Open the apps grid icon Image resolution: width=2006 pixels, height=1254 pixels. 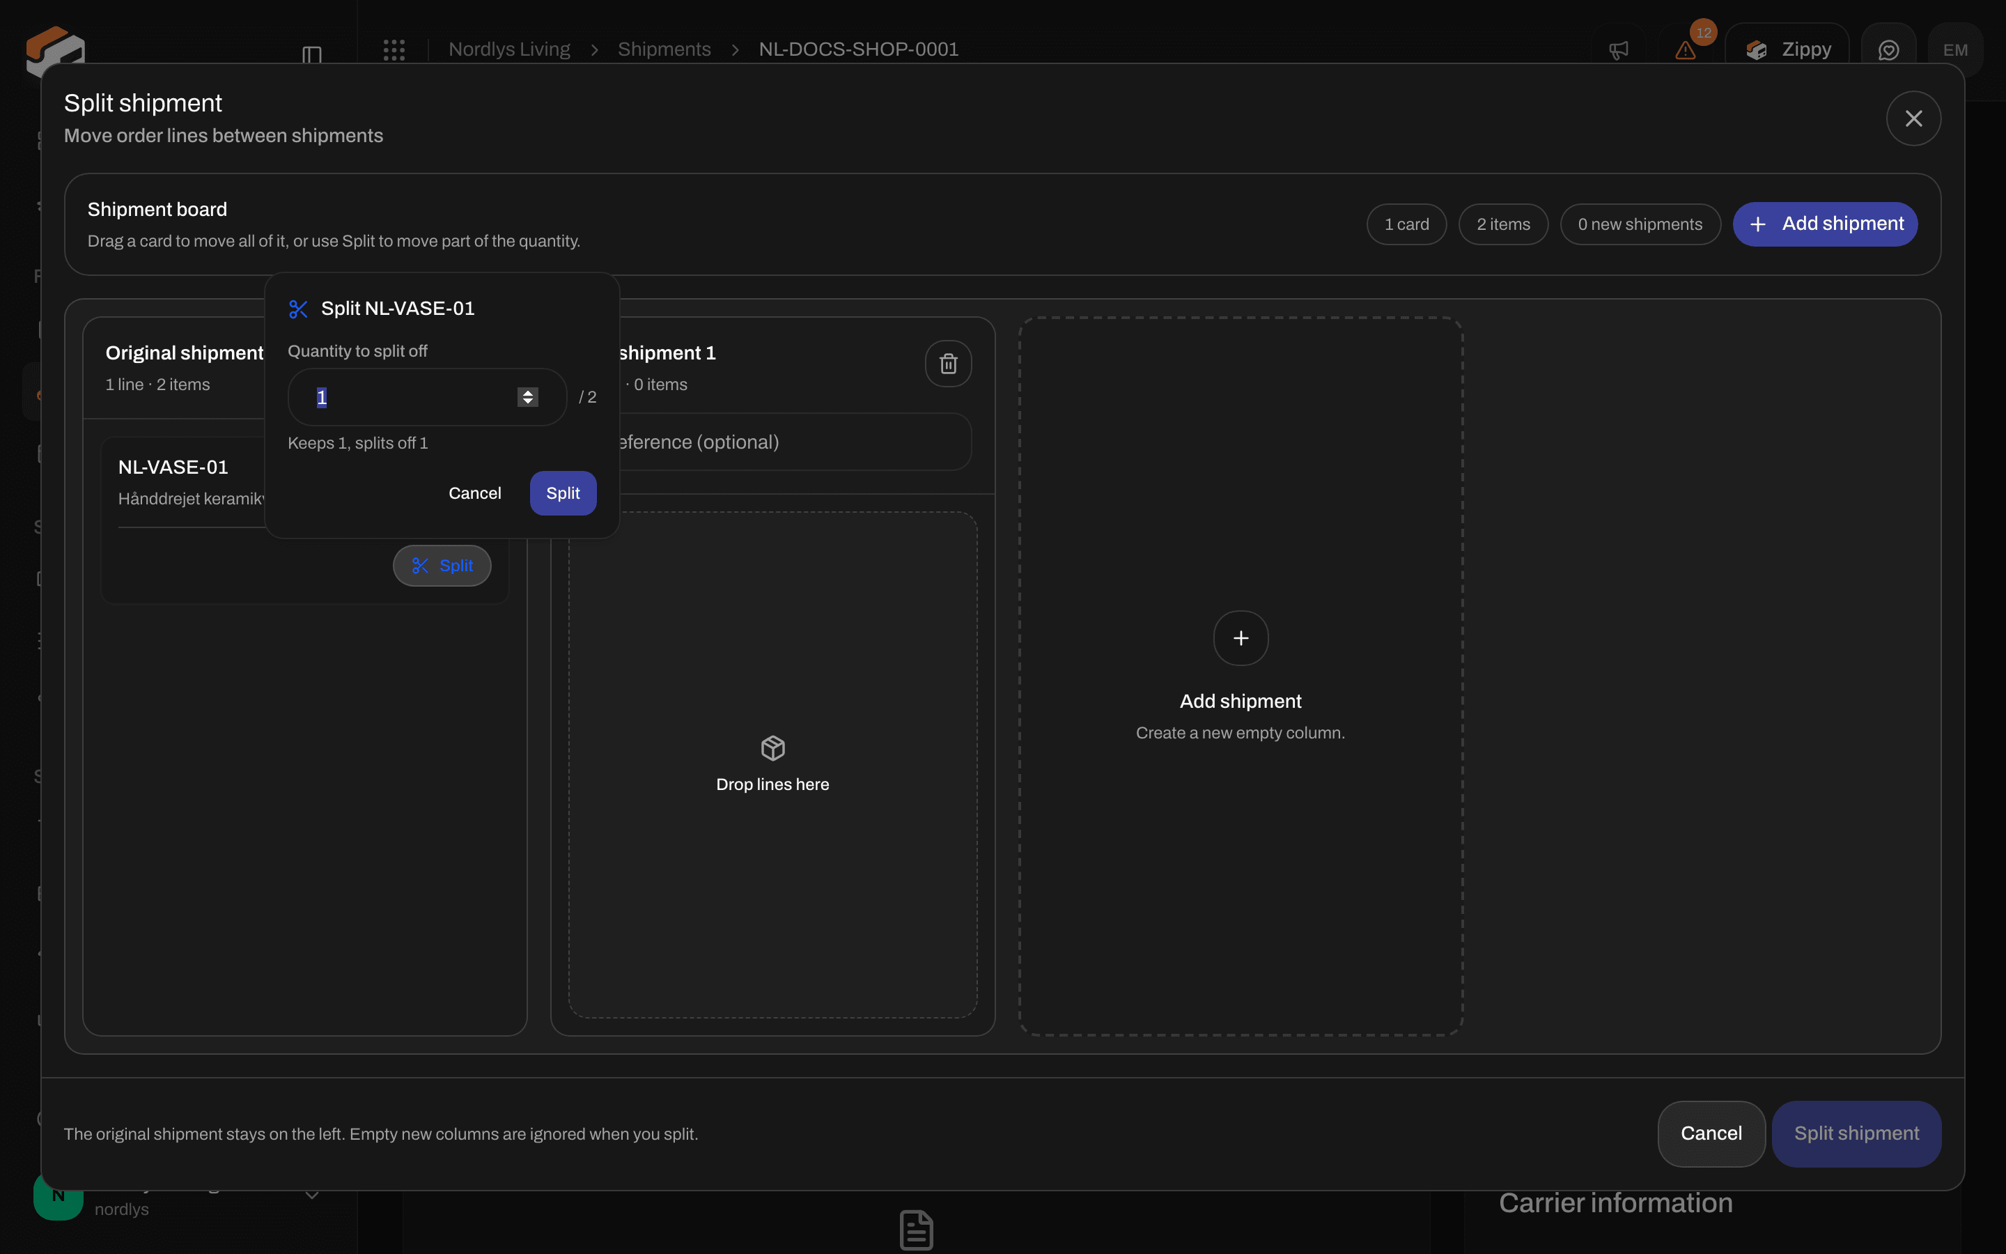tap(394, 49)
